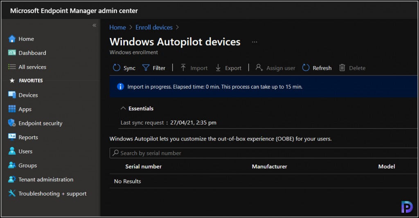The image size is (419, 218).
Task: Click the Reports icon in sidebar
Action: tap(12, 137)
